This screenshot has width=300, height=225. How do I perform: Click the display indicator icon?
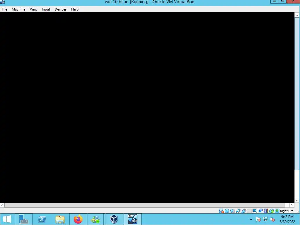coord(255,211)
